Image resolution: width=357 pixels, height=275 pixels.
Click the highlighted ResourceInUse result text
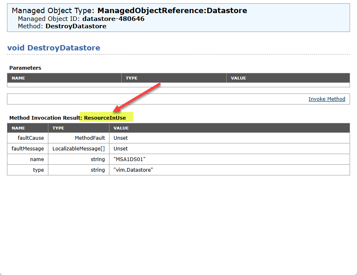point(105,118)
